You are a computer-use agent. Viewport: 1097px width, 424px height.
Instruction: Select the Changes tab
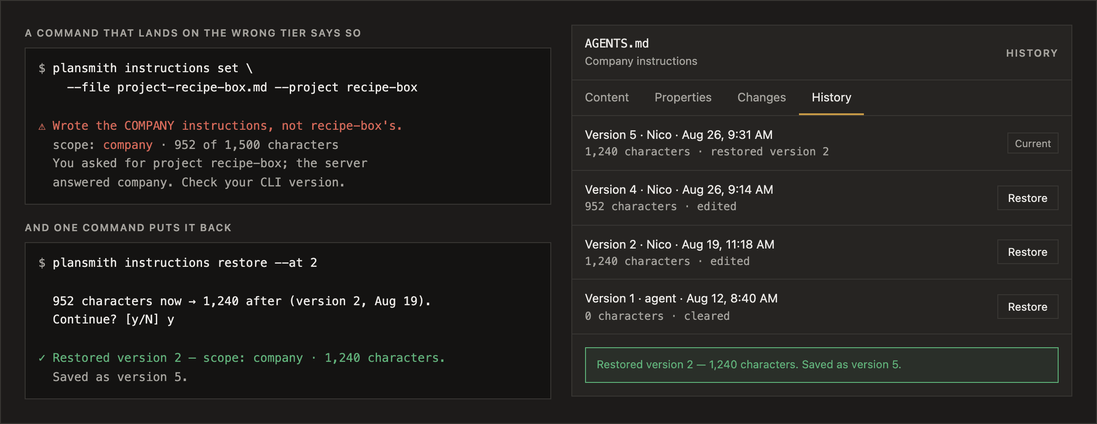coord(762,97)
